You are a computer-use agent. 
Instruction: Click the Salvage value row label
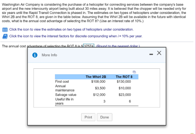tap(66, 95)
